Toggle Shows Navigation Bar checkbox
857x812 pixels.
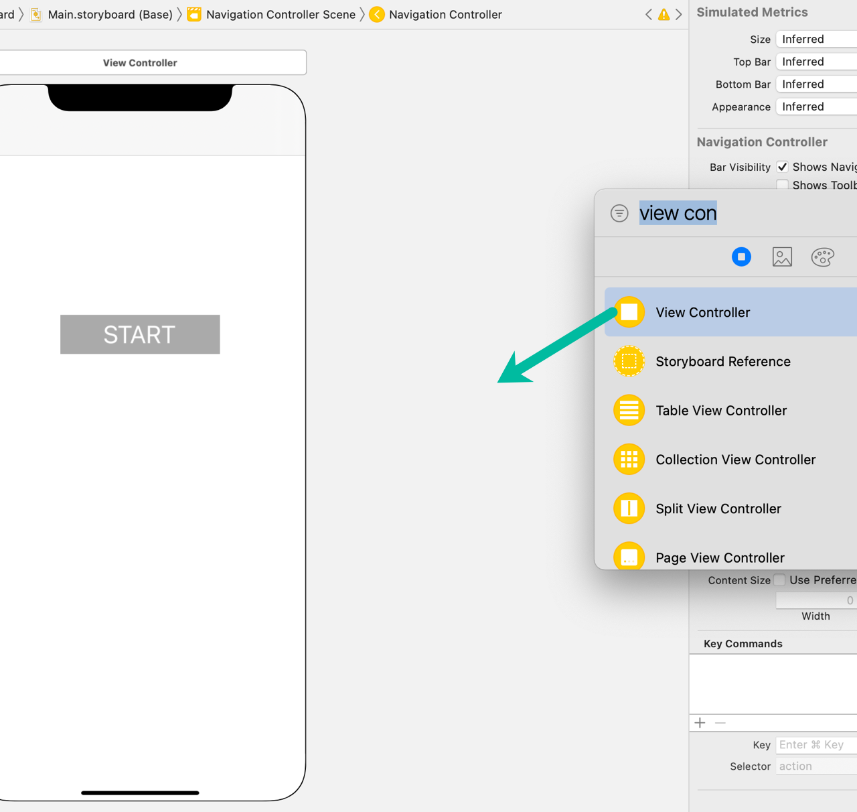pyautogui.click(x=782, y=167)
